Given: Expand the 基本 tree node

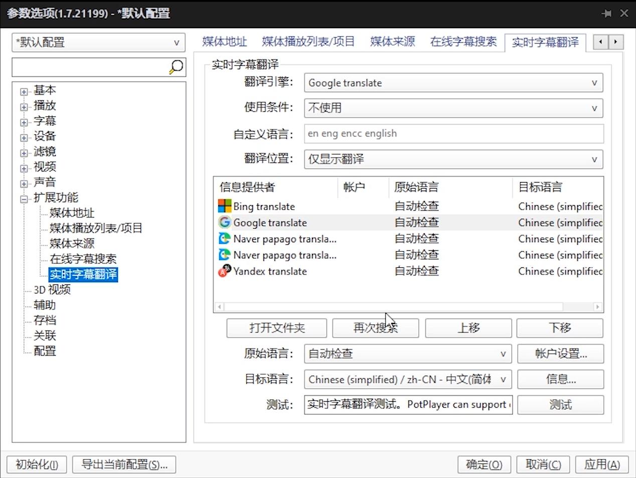Looking at the screenshot, I should (x=24, y=91).
